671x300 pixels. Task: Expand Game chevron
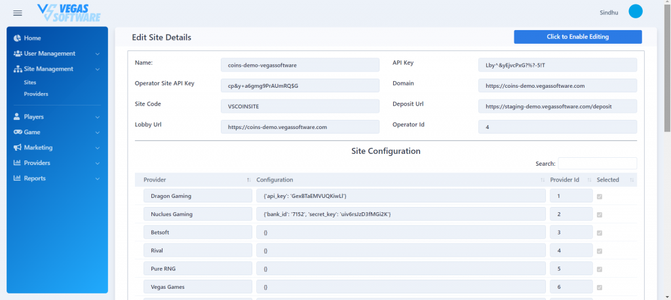tap(98, 133)
